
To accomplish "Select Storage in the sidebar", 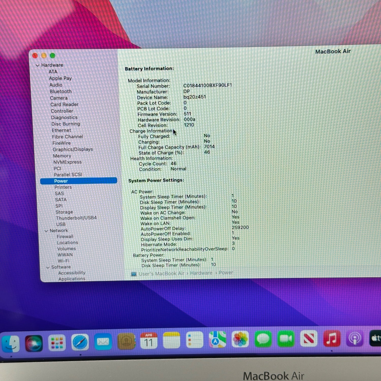I will (x=64, y=212).
